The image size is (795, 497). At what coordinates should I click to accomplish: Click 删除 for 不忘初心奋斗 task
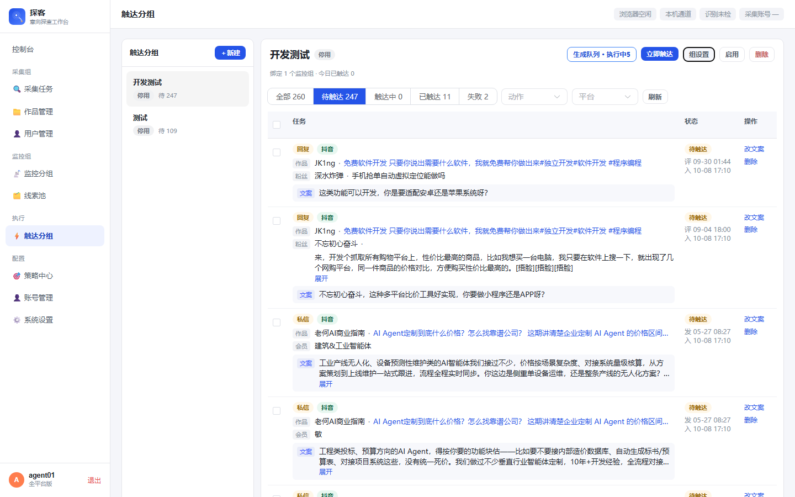[x=751, y=230]
